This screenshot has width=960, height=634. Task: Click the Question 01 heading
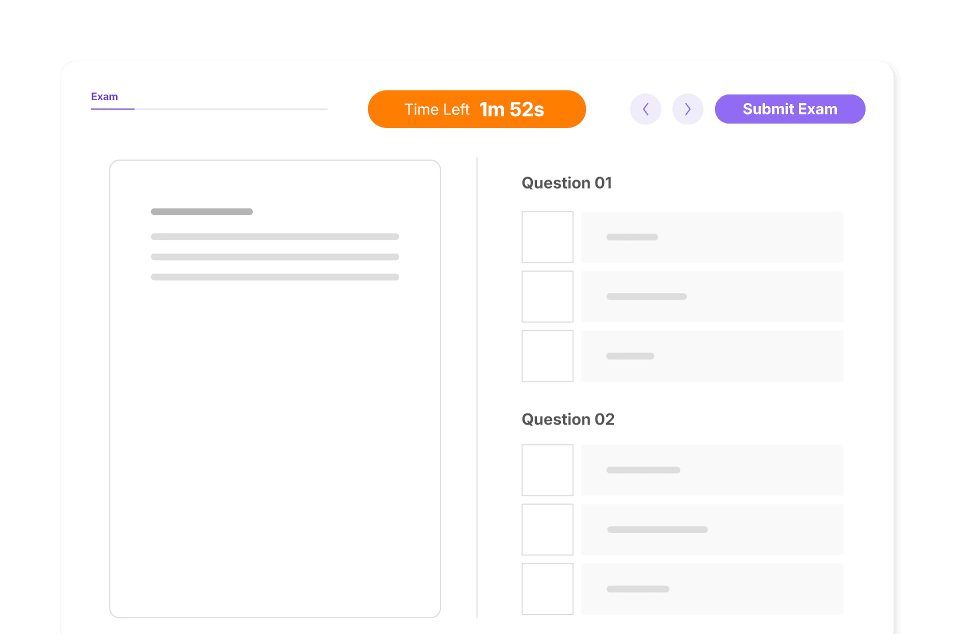click(x=566, y=183)
